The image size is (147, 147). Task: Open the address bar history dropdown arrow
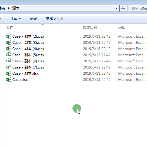pyautogui.click(x=116, y=9)
